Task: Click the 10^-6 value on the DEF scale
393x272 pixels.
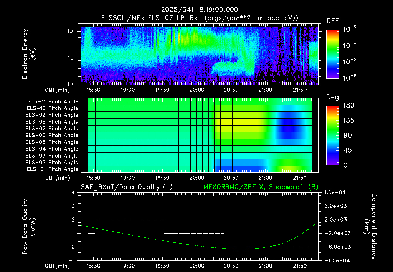Action: pos(349,78)
